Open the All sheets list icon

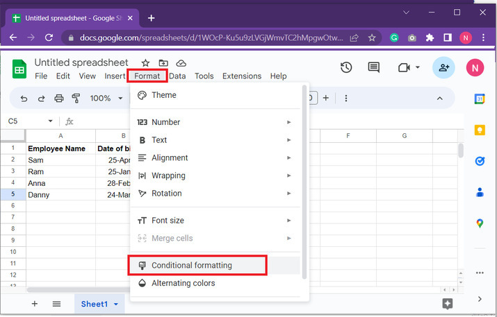point(56,304)
